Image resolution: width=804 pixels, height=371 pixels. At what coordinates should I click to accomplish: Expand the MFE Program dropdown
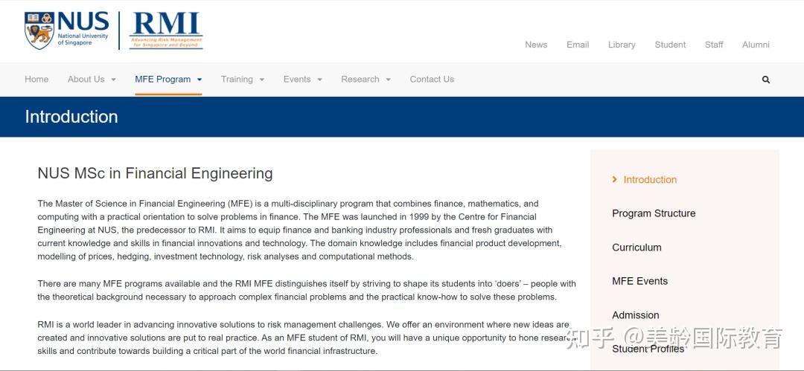click(x=168, y=80)
